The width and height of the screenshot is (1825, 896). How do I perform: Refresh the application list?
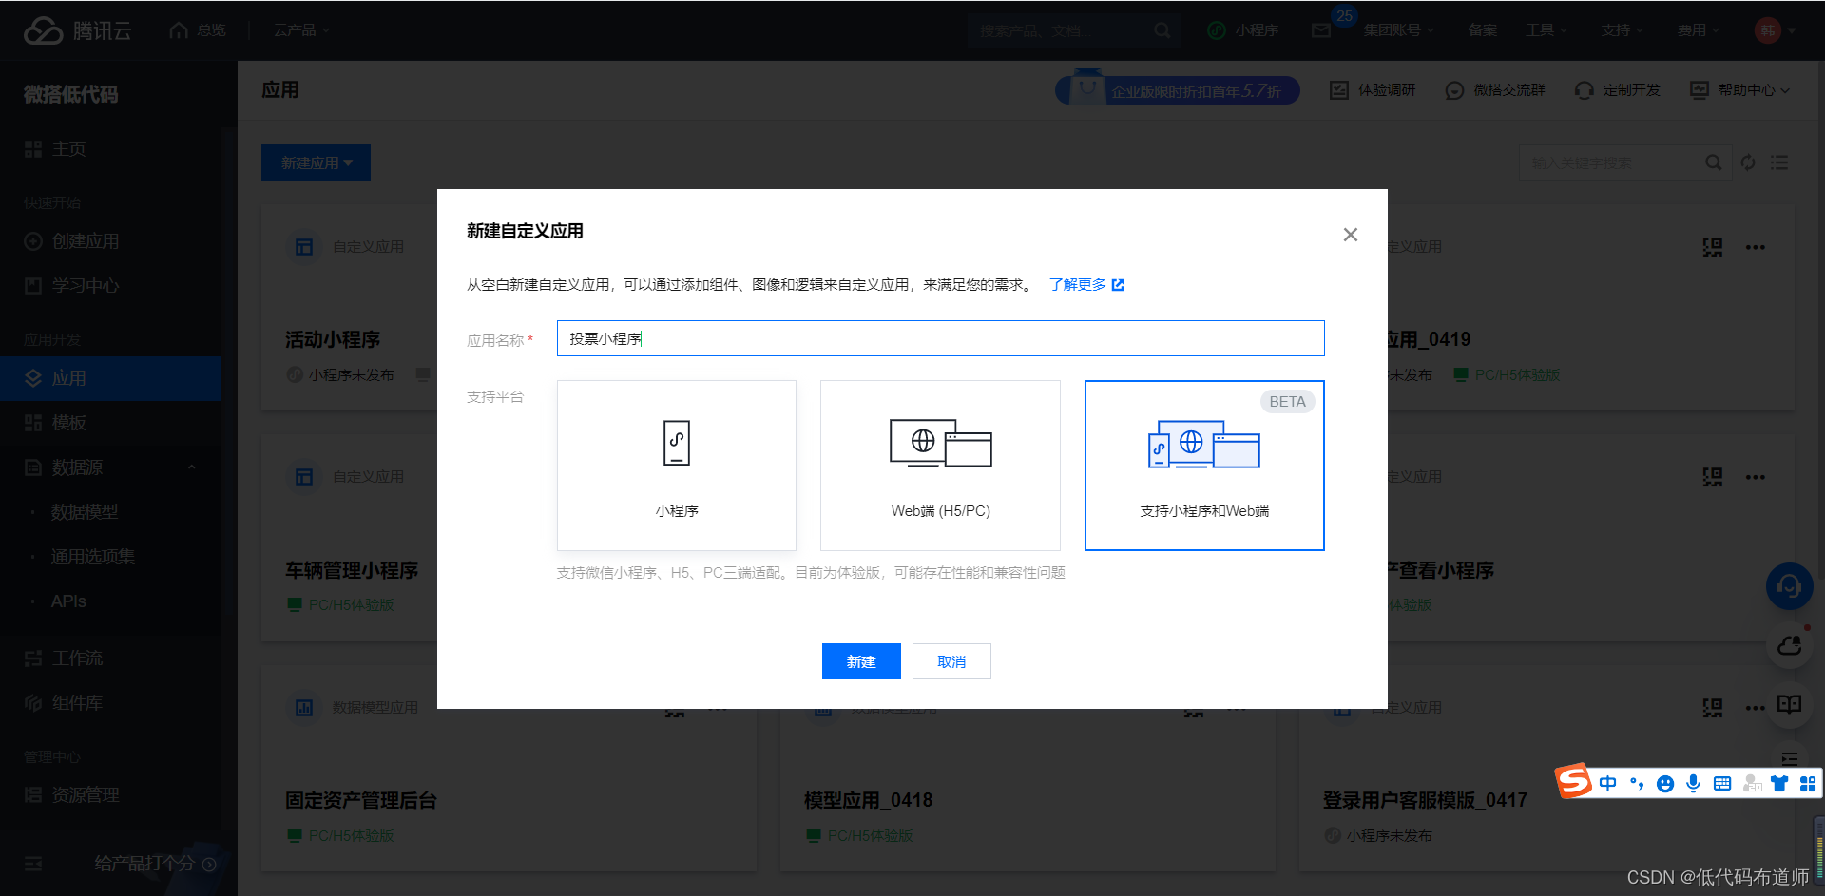coord(1748,162)
